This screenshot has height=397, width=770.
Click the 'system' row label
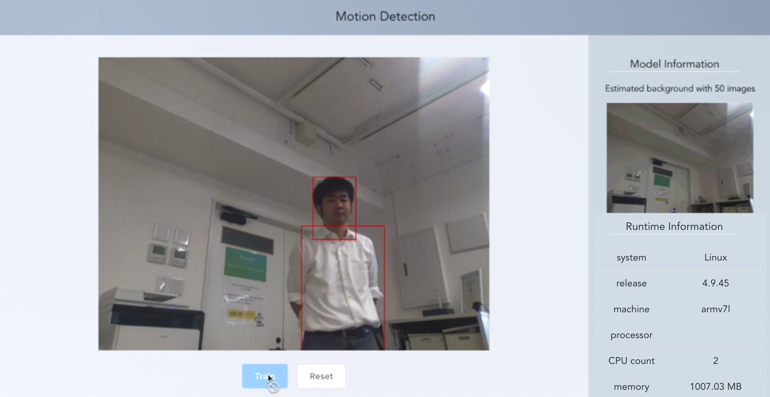(631, 258)
